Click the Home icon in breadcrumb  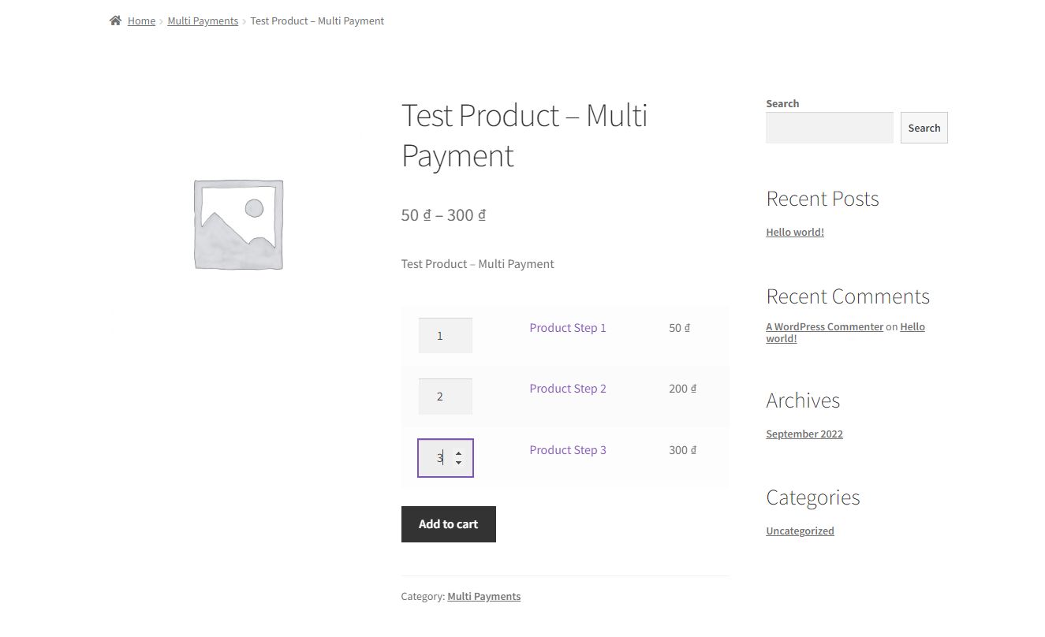tap(115, 20)
